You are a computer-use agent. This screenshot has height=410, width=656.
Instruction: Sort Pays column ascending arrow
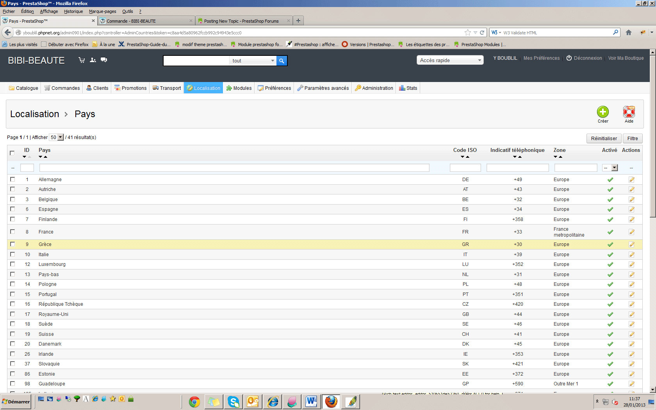click(x=45, y=157)
